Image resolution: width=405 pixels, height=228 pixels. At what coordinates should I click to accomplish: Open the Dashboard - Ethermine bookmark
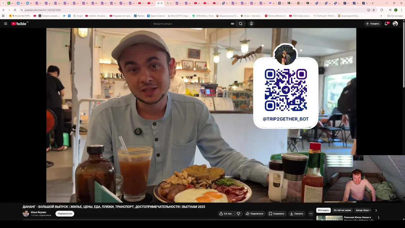[x=325, y=16]
